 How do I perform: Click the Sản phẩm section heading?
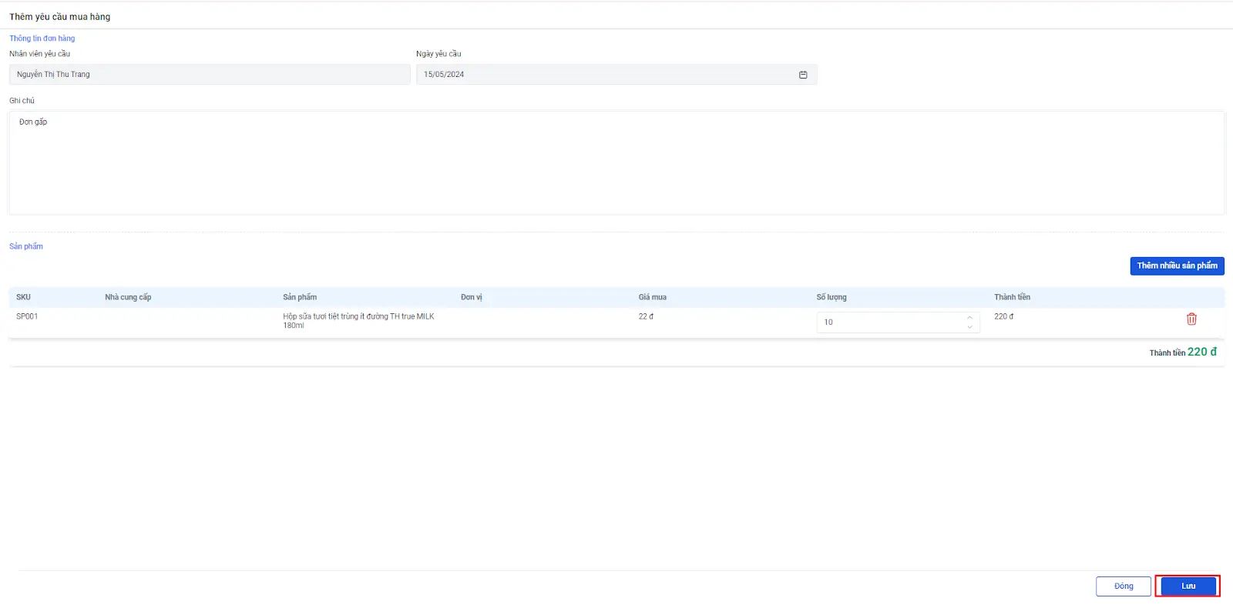(x=26, y=246)
